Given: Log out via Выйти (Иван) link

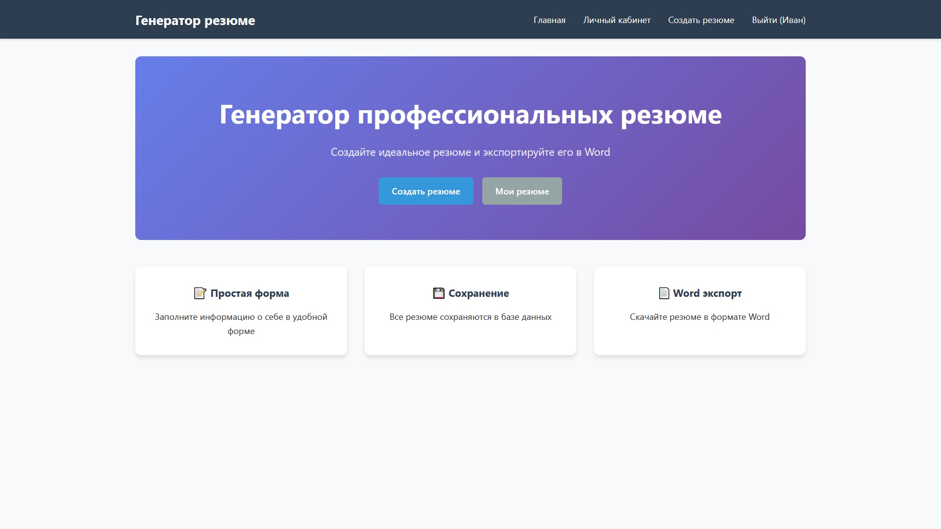Looking at the screenshot, I should tap(778, 20).
